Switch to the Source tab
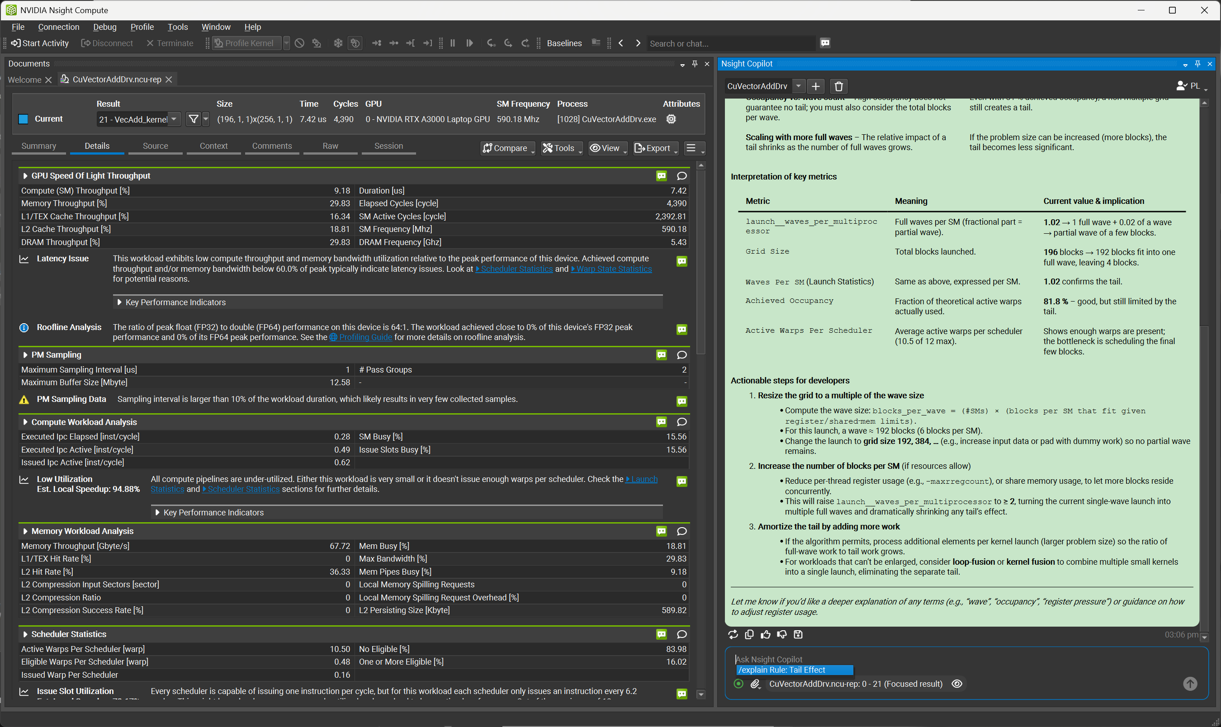Image resolution: width=1221 pixels, height=727 pixels. coord(155,146)
